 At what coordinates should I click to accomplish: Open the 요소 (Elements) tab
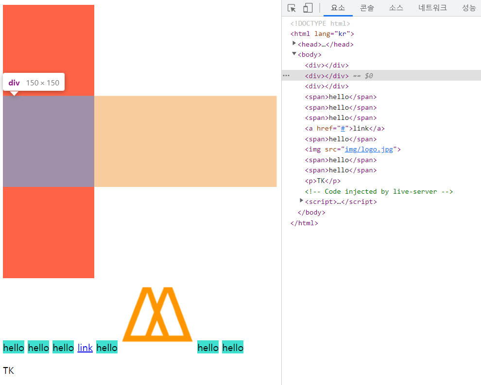click(338, 8)
